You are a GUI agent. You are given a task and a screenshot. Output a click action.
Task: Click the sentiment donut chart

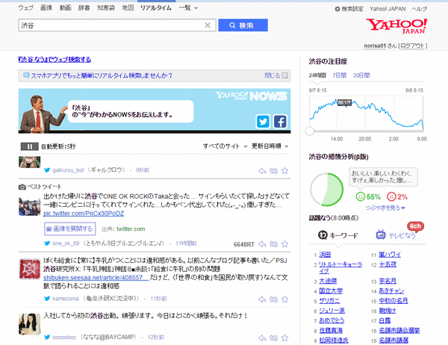[x=326, y=190]
